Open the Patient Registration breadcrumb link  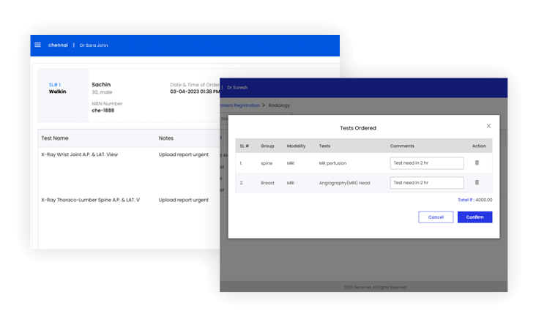point(239,105)
